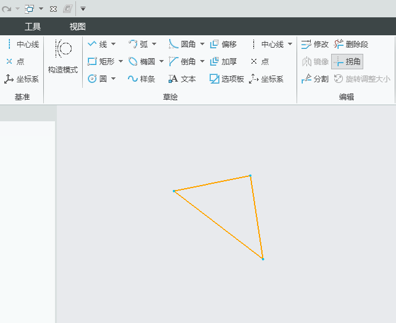Expand the 弧 arc dropdown arrow
Image resolution: width=396 pixels, height=323 pixels.
(x=154, y=44)
